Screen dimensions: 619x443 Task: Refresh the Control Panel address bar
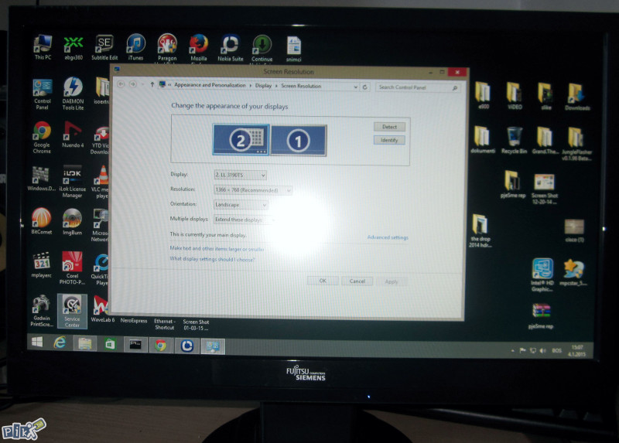click(x=364, y=87)
